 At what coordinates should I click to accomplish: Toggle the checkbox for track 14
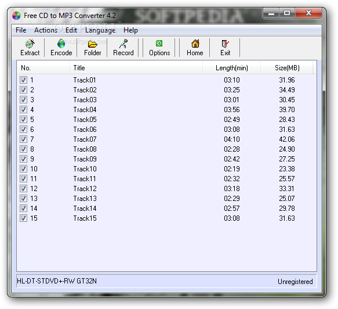coord(23,209)
